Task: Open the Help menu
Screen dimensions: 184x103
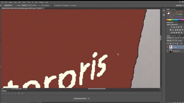Action: coord(47,2)
